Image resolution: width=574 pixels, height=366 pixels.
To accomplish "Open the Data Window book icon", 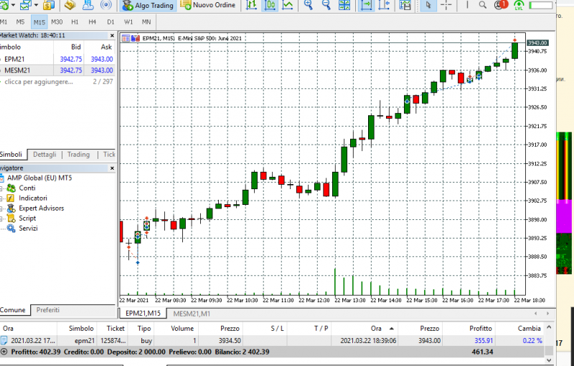I will click(x=70, y=5).
